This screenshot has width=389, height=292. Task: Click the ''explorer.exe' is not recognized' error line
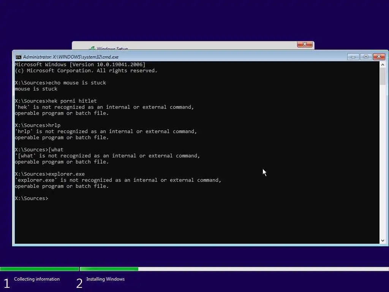118,180
